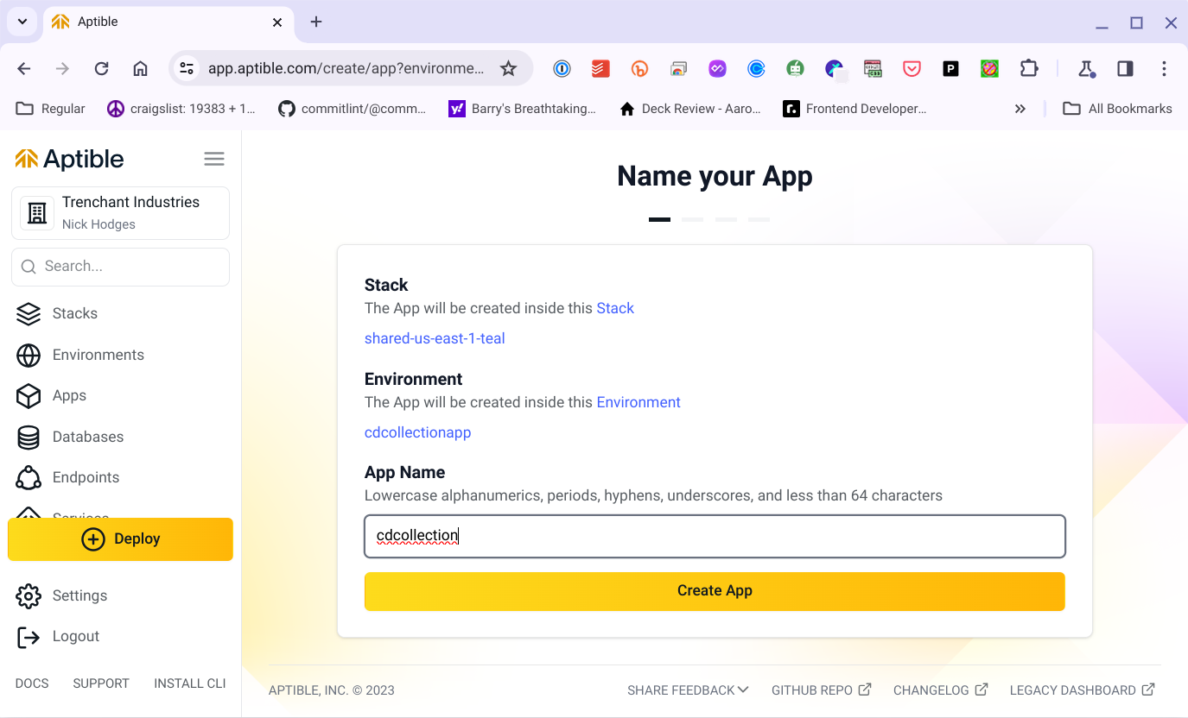Click the browser back arrow
This screenshot has width=1188, height=718.
(x=24, y=69)
